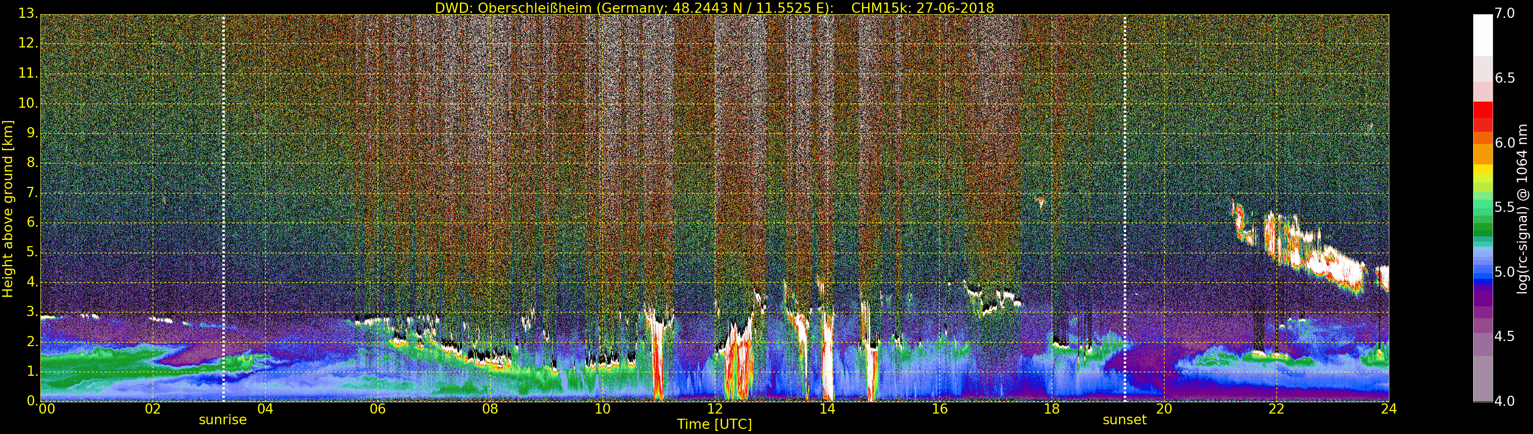Click height axis tick '3.'
The width and height of the screenshot is (1533, 434).
point(32,311)
